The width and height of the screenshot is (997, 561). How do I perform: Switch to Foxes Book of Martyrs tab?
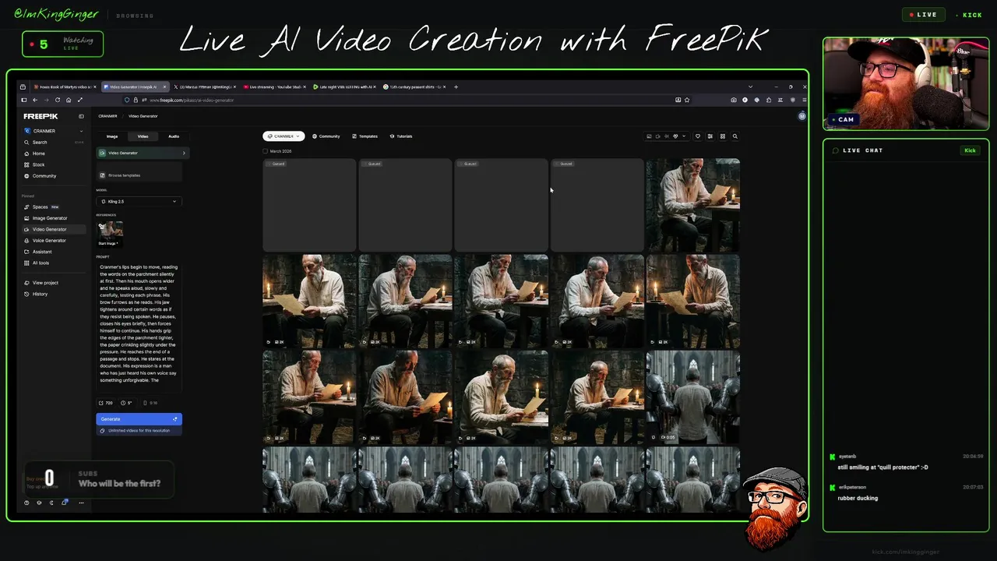coord(66,87)
